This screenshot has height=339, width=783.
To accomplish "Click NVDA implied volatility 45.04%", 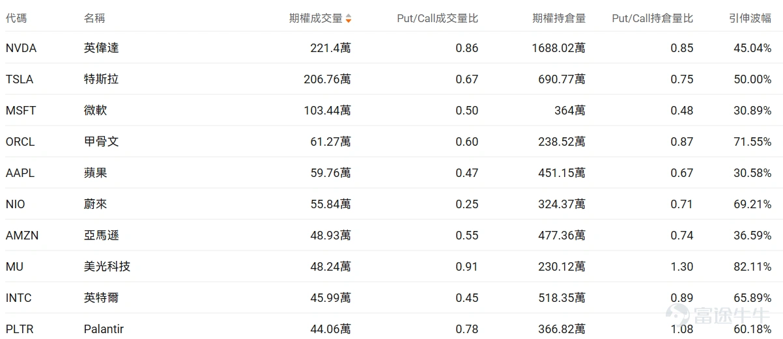I will tap(752, 48).
